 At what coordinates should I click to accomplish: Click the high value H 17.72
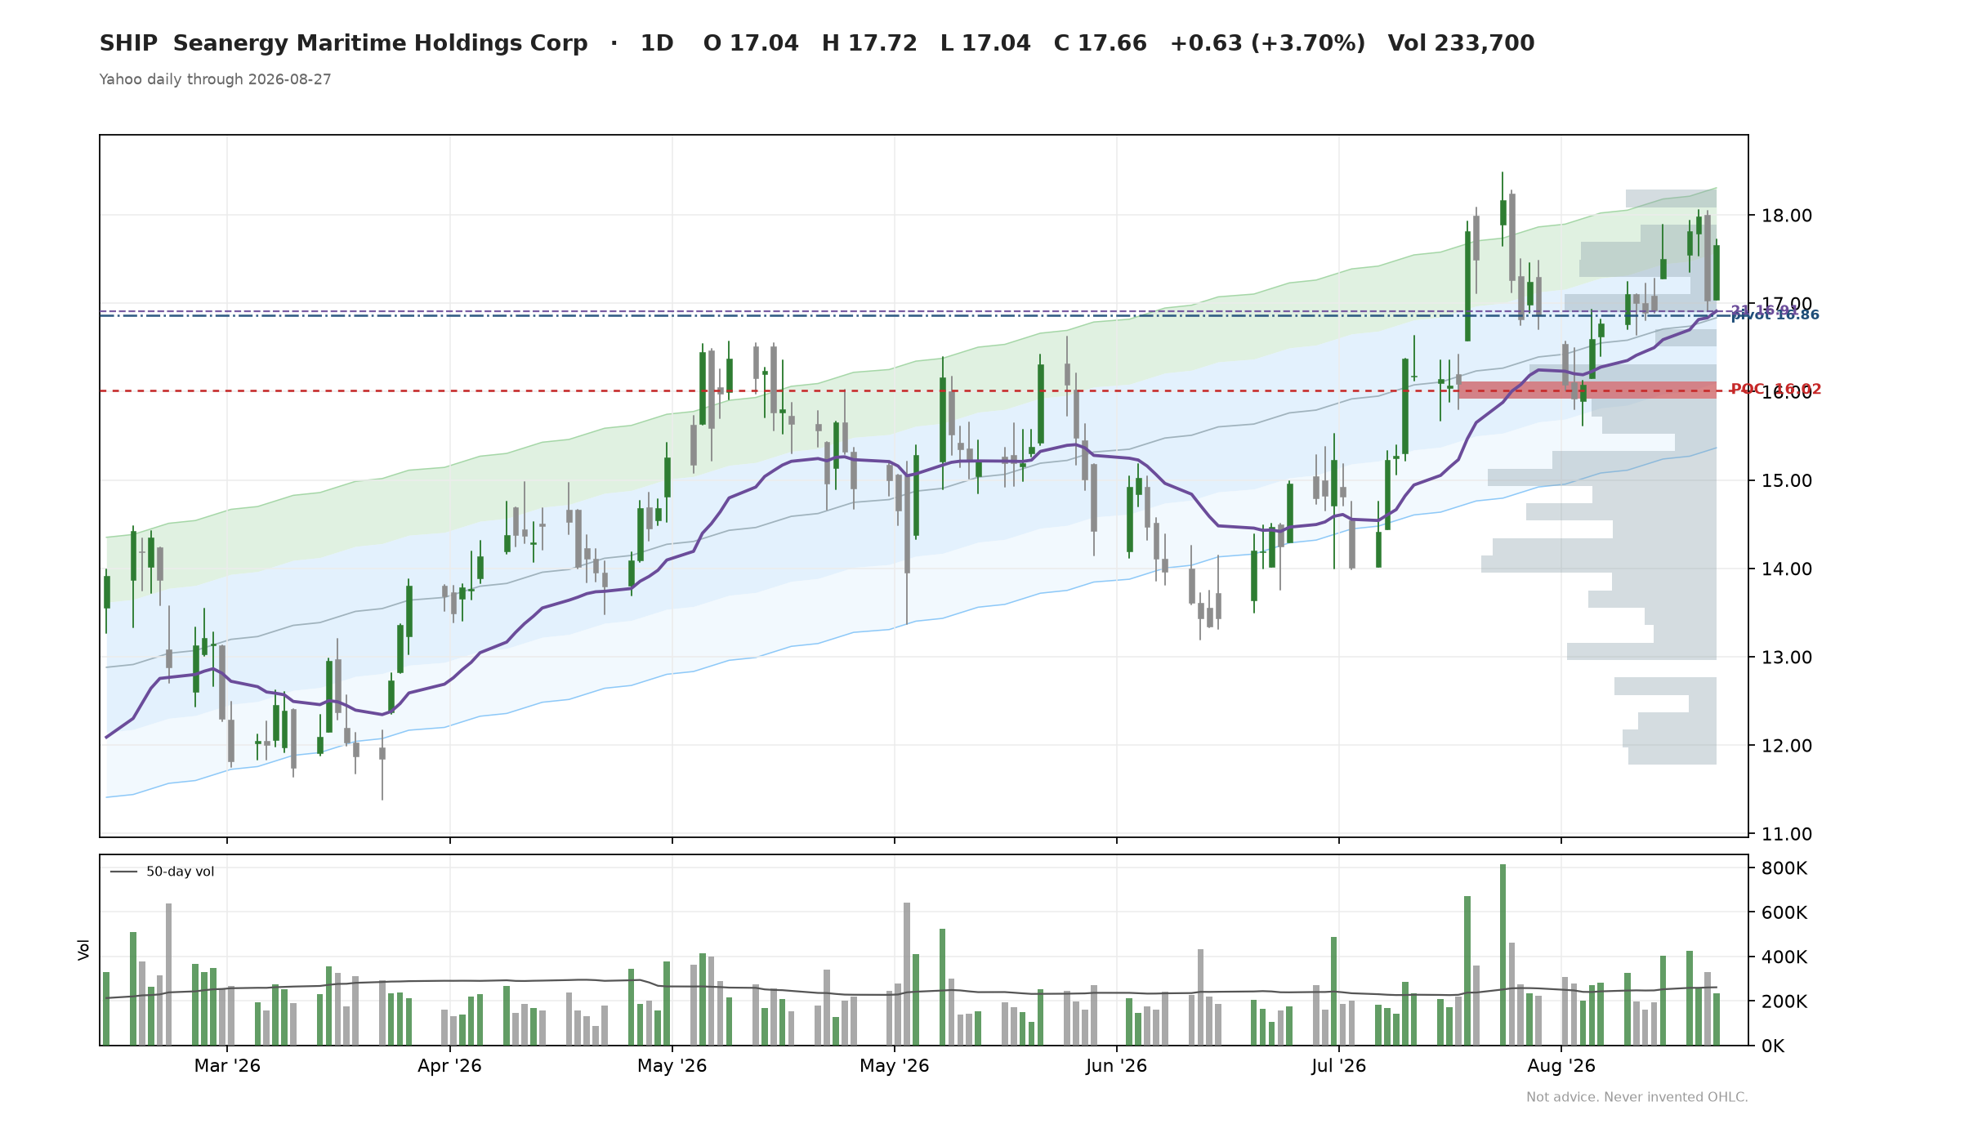pos(869,43)
